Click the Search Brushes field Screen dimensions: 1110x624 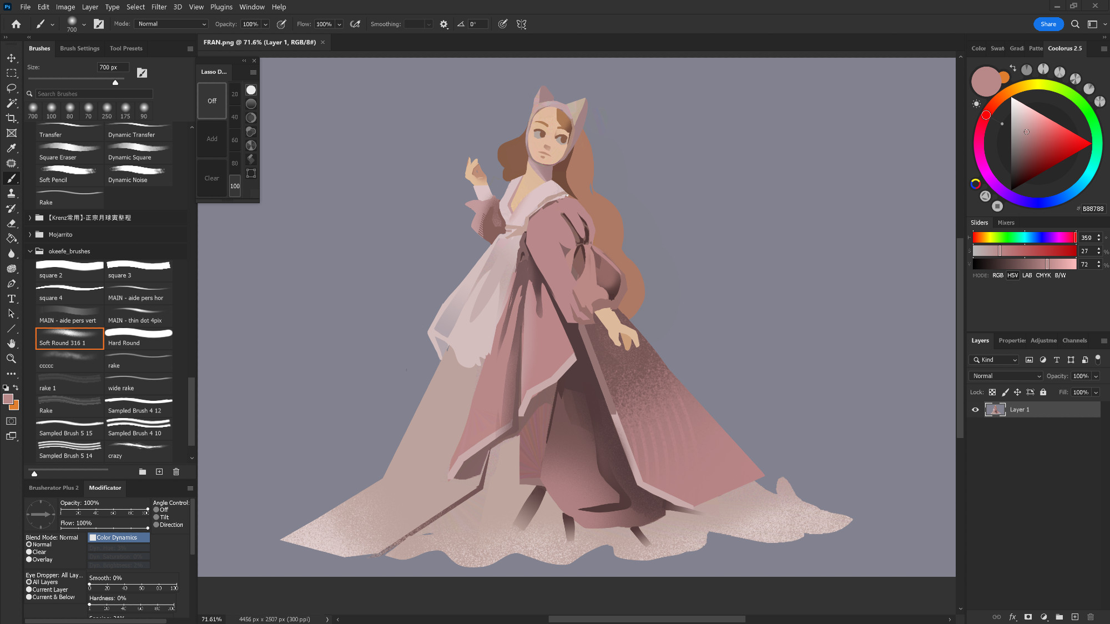tap(94, 94)
